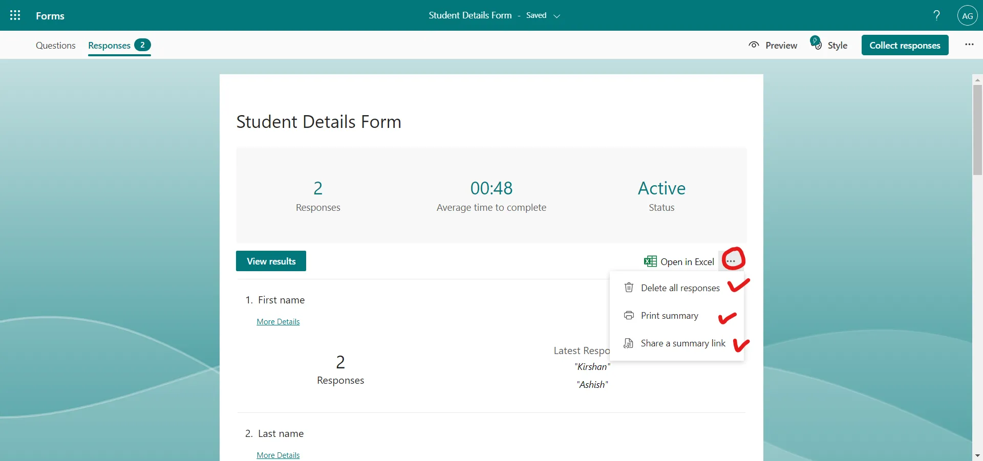Click the "1. First name" question heading
Viewport: 983px width, 461px height.
click(x=275, y=300)
